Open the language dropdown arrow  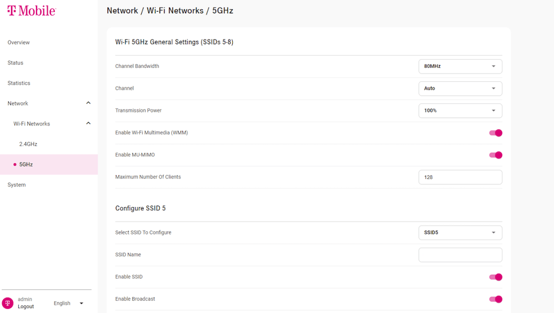click(x=81, y=303)
